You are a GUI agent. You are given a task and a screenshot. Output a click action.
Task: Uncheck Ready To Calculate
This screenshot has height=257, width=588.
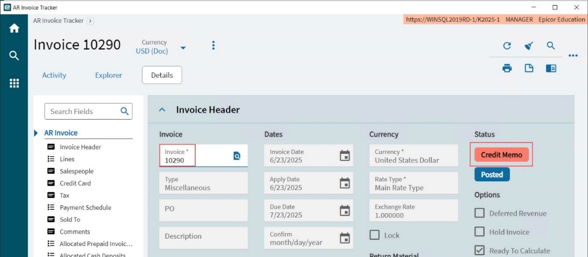[479, 250]
